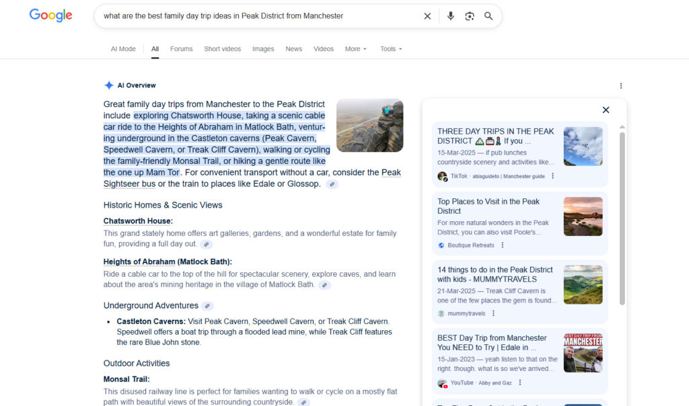Switch to Short videos tab
The image size is (689, 406).
tap(222, 48)
